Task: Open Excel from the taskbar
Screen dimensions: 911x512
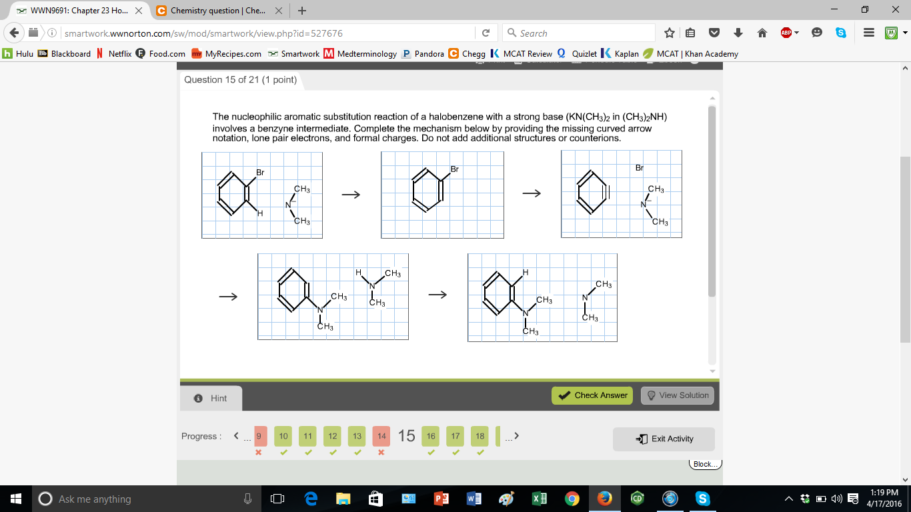Action: point(539,498)
